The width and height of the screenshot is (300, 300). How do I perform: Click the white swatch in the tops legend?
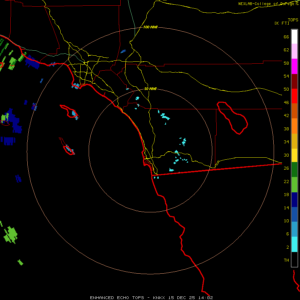click(x=294, y=37)
